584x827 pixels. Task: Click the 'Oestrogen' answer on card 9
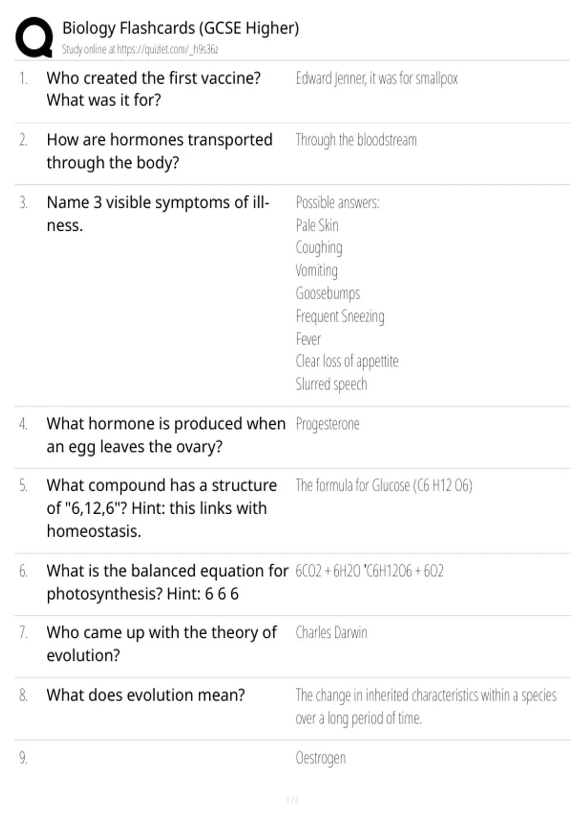pos(321,758)
